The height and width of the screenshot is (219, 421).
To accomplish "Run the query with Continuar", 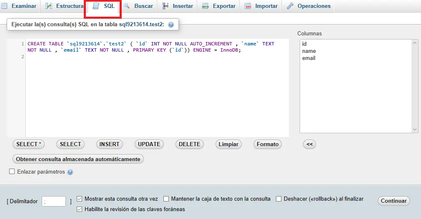I will point(393,201).
